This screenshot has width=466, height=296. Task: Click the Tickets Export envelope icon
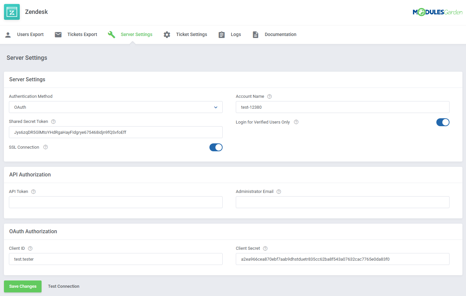pyautogui.click(x=58, y=34)
